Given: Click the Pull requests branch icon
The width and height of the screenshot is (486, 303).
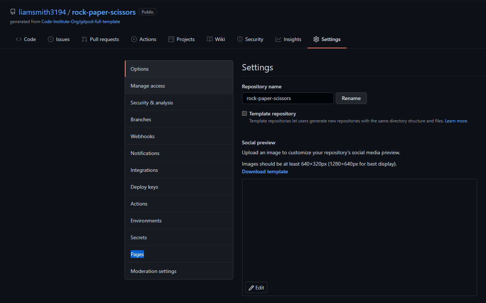Looking at the screenshot, I should 84,39.
